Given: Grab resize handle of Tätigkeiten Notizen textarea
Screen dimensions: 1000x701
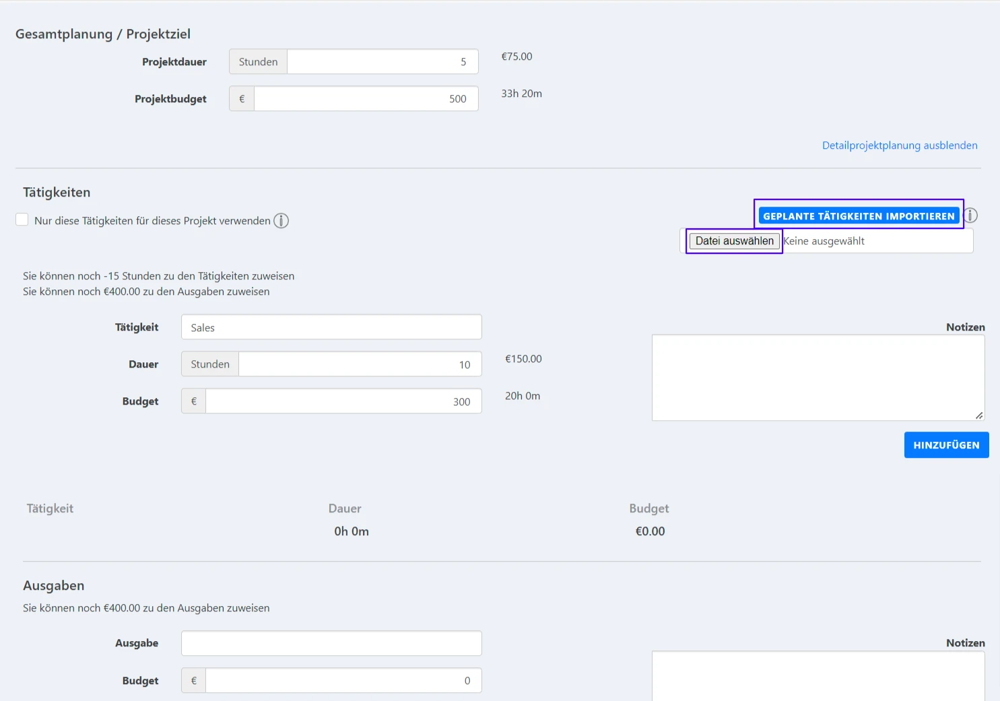Looking at the screenshot, I should (979, 415).
